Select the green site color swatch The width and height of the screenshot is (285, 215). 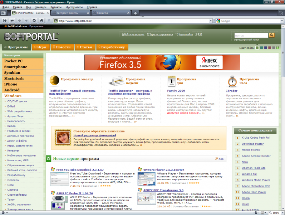pyautogui.click(x=257, y=48)
